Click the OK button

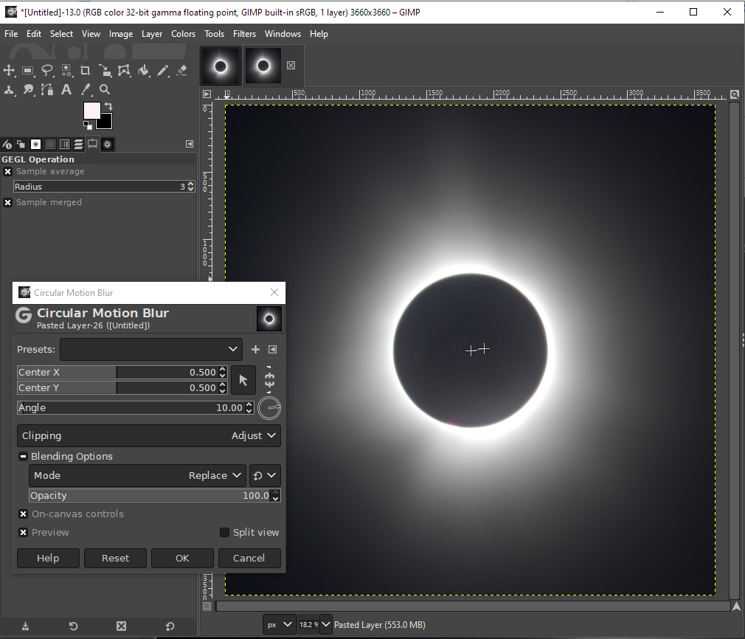[x=182, y=558]
